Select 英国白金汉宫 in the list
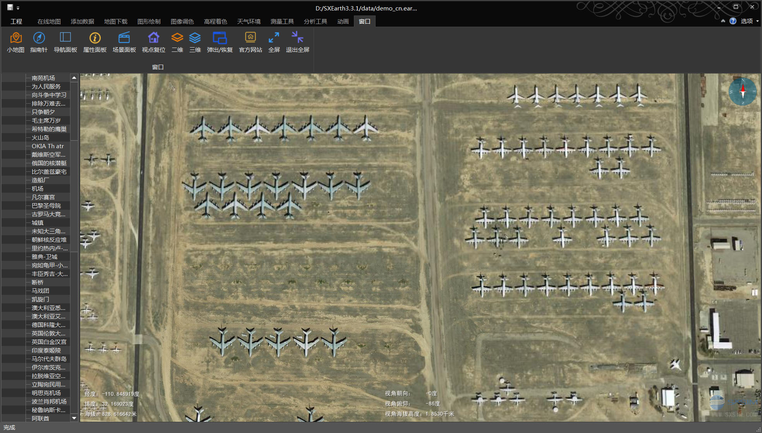This screenshot has width=762, height=433. (49, 342)
